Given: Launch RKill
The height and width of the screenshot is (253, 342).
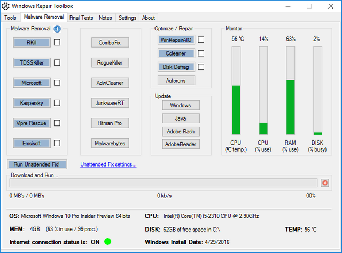Looking at the screenshot, I should [32, 42].
